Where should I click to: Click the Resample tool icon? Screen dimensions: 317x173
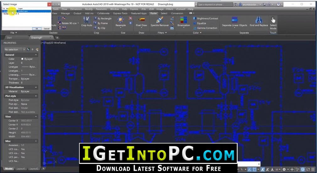[x=121, y=20]
